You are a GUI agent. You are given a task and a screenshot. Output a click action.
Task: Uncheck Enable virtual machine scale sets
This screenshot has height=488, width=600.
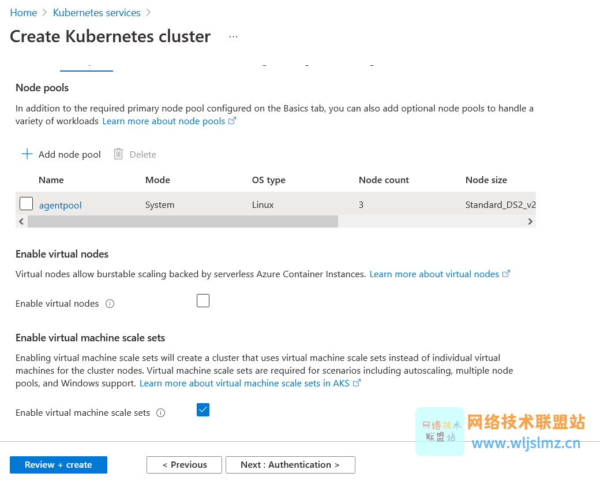[203, 410]
